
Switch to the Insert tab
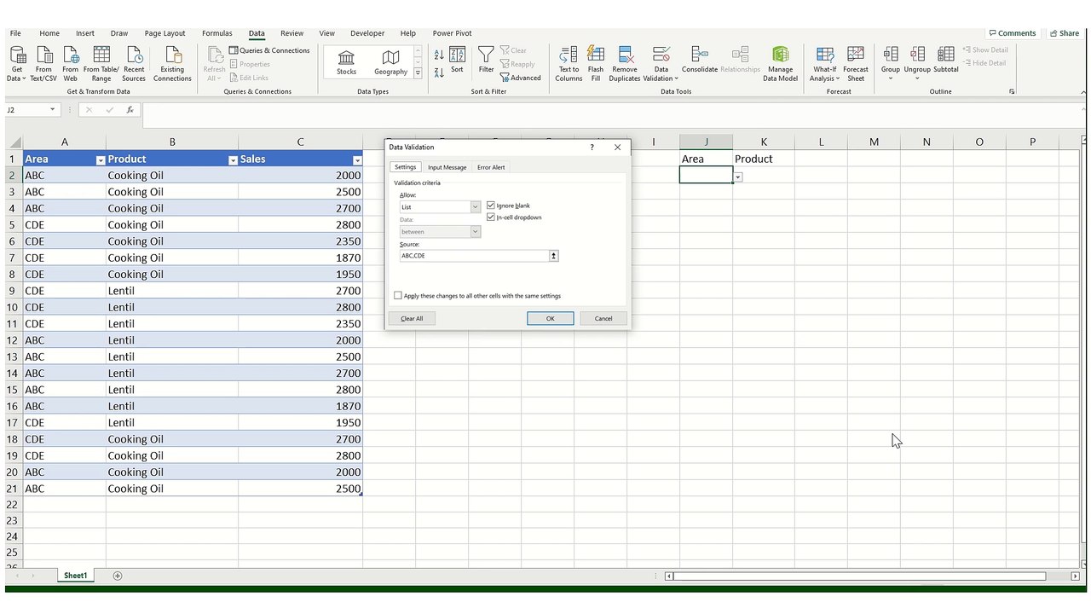85,33
